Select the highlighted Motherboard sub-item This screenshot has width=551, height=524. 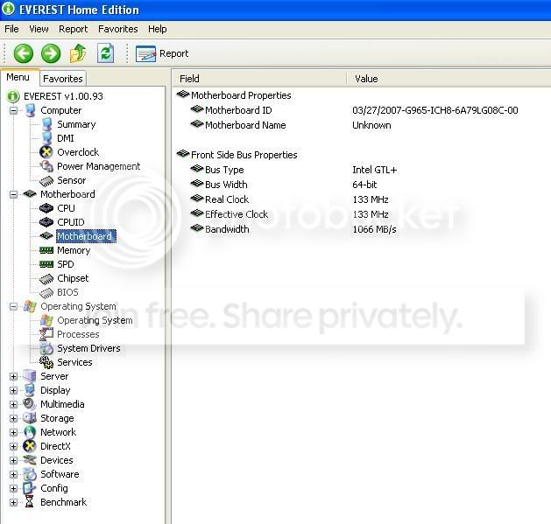[86, 236]
